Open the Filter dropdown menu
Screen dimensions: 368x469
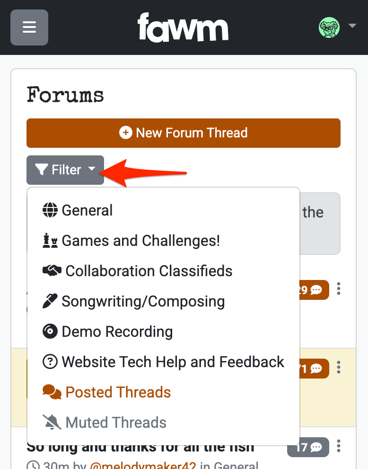tap(65, 170)
